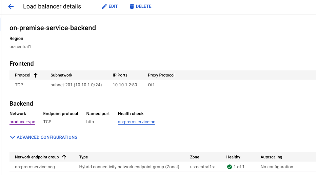Image resolution: width=316 pixels, height=175 pixels.
Task: Click the Autoscaling column header
Action: (x=271, y=157)
